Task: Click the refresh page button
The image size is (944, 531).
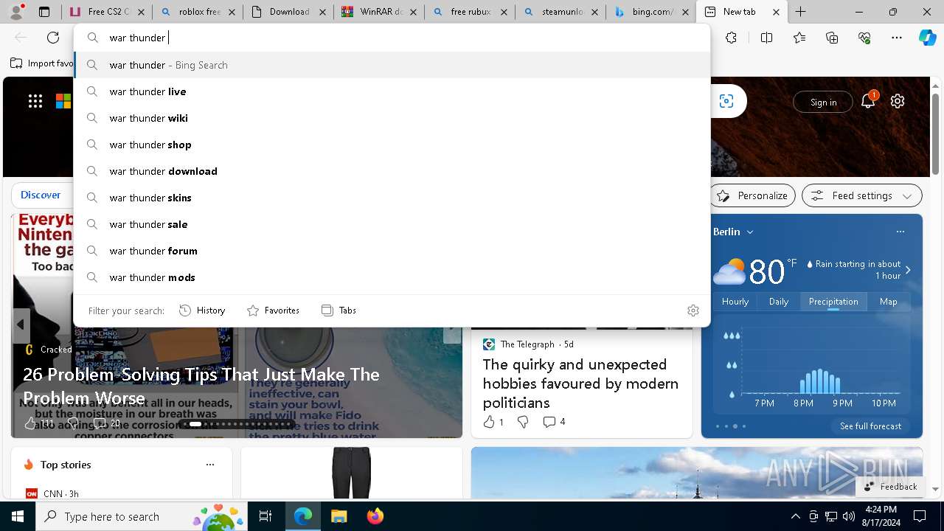Action: 53,38
